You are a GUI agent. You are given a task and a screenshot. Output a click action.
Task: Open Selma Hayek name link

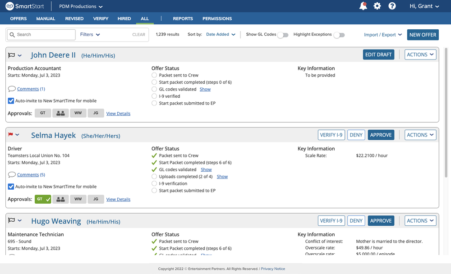point(54,135)
